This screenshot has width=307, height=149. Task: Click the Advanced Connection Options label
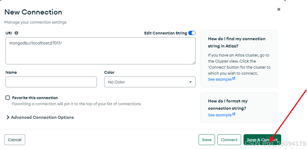42,117
